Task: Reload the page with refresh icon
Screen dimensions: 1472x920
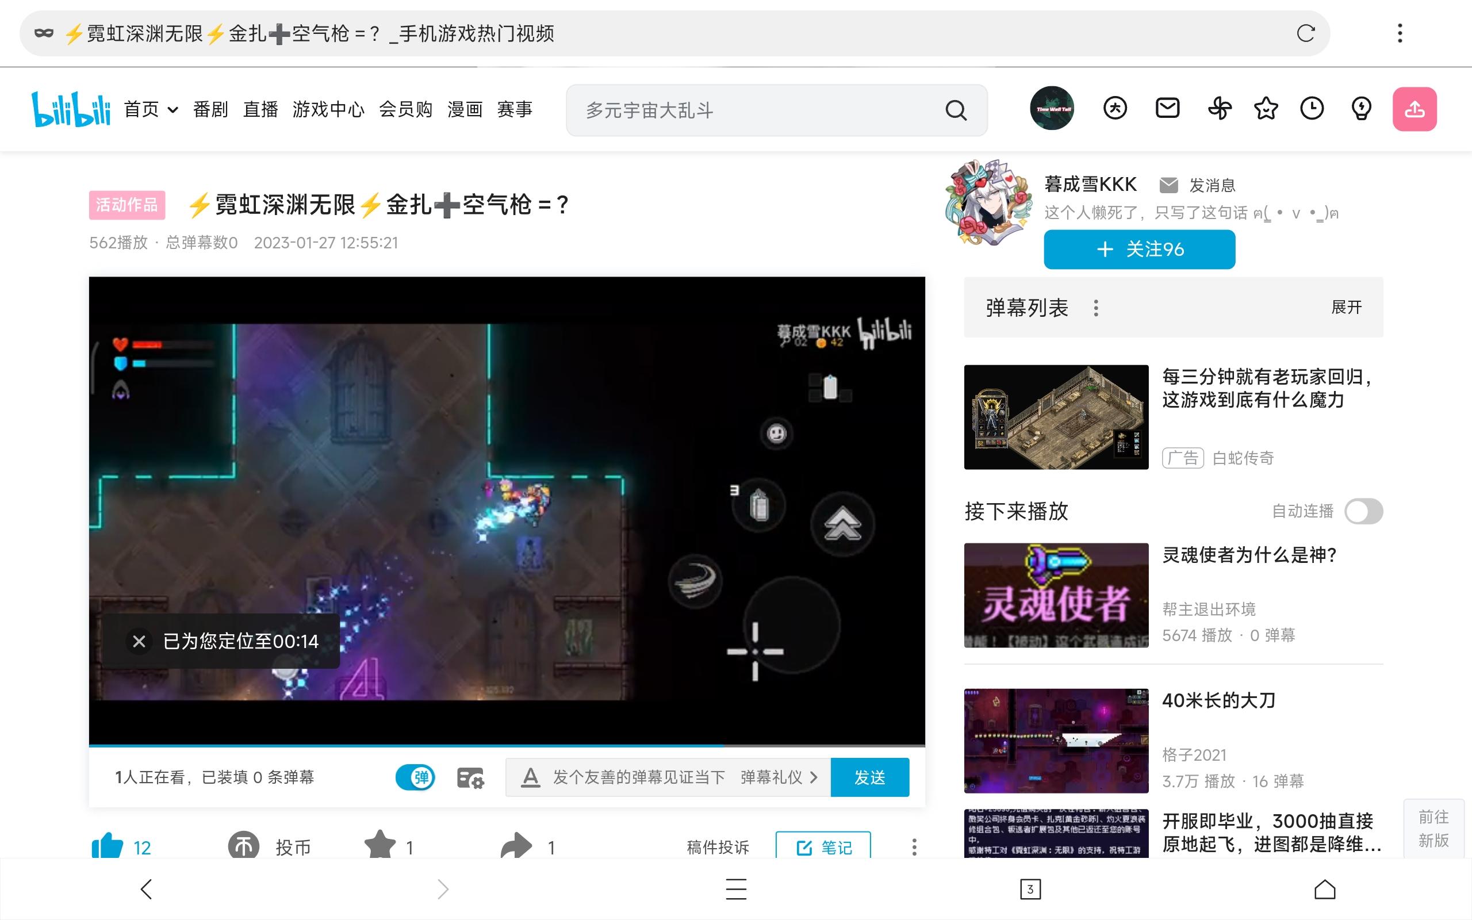Action: [1305, 33]
